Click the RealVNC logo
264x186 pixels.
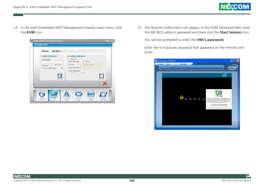[x=219, y=93]
